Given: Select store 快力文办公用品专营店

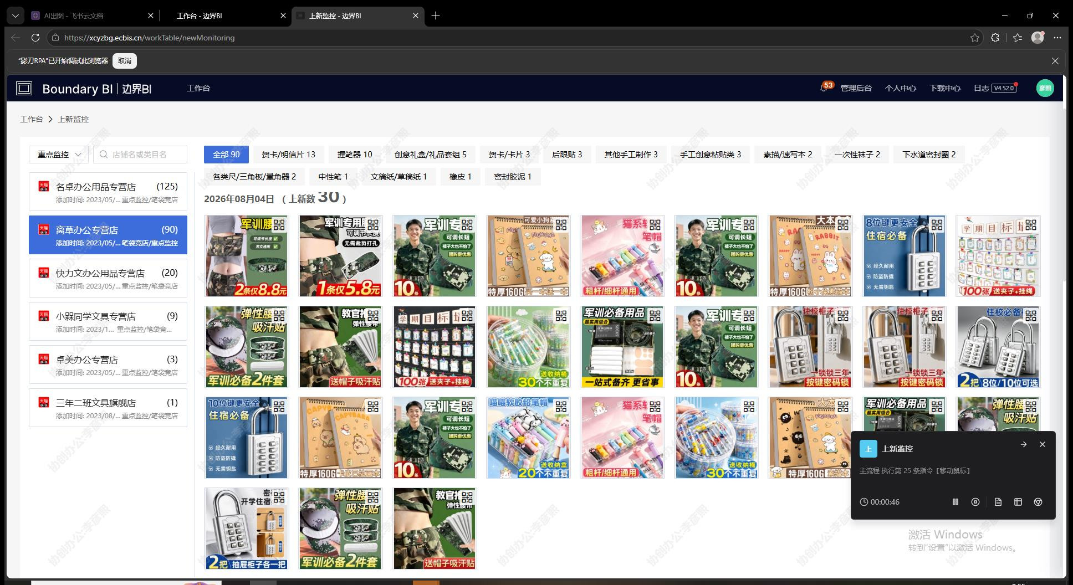Looking at the screenshot, I should (108, 278).
